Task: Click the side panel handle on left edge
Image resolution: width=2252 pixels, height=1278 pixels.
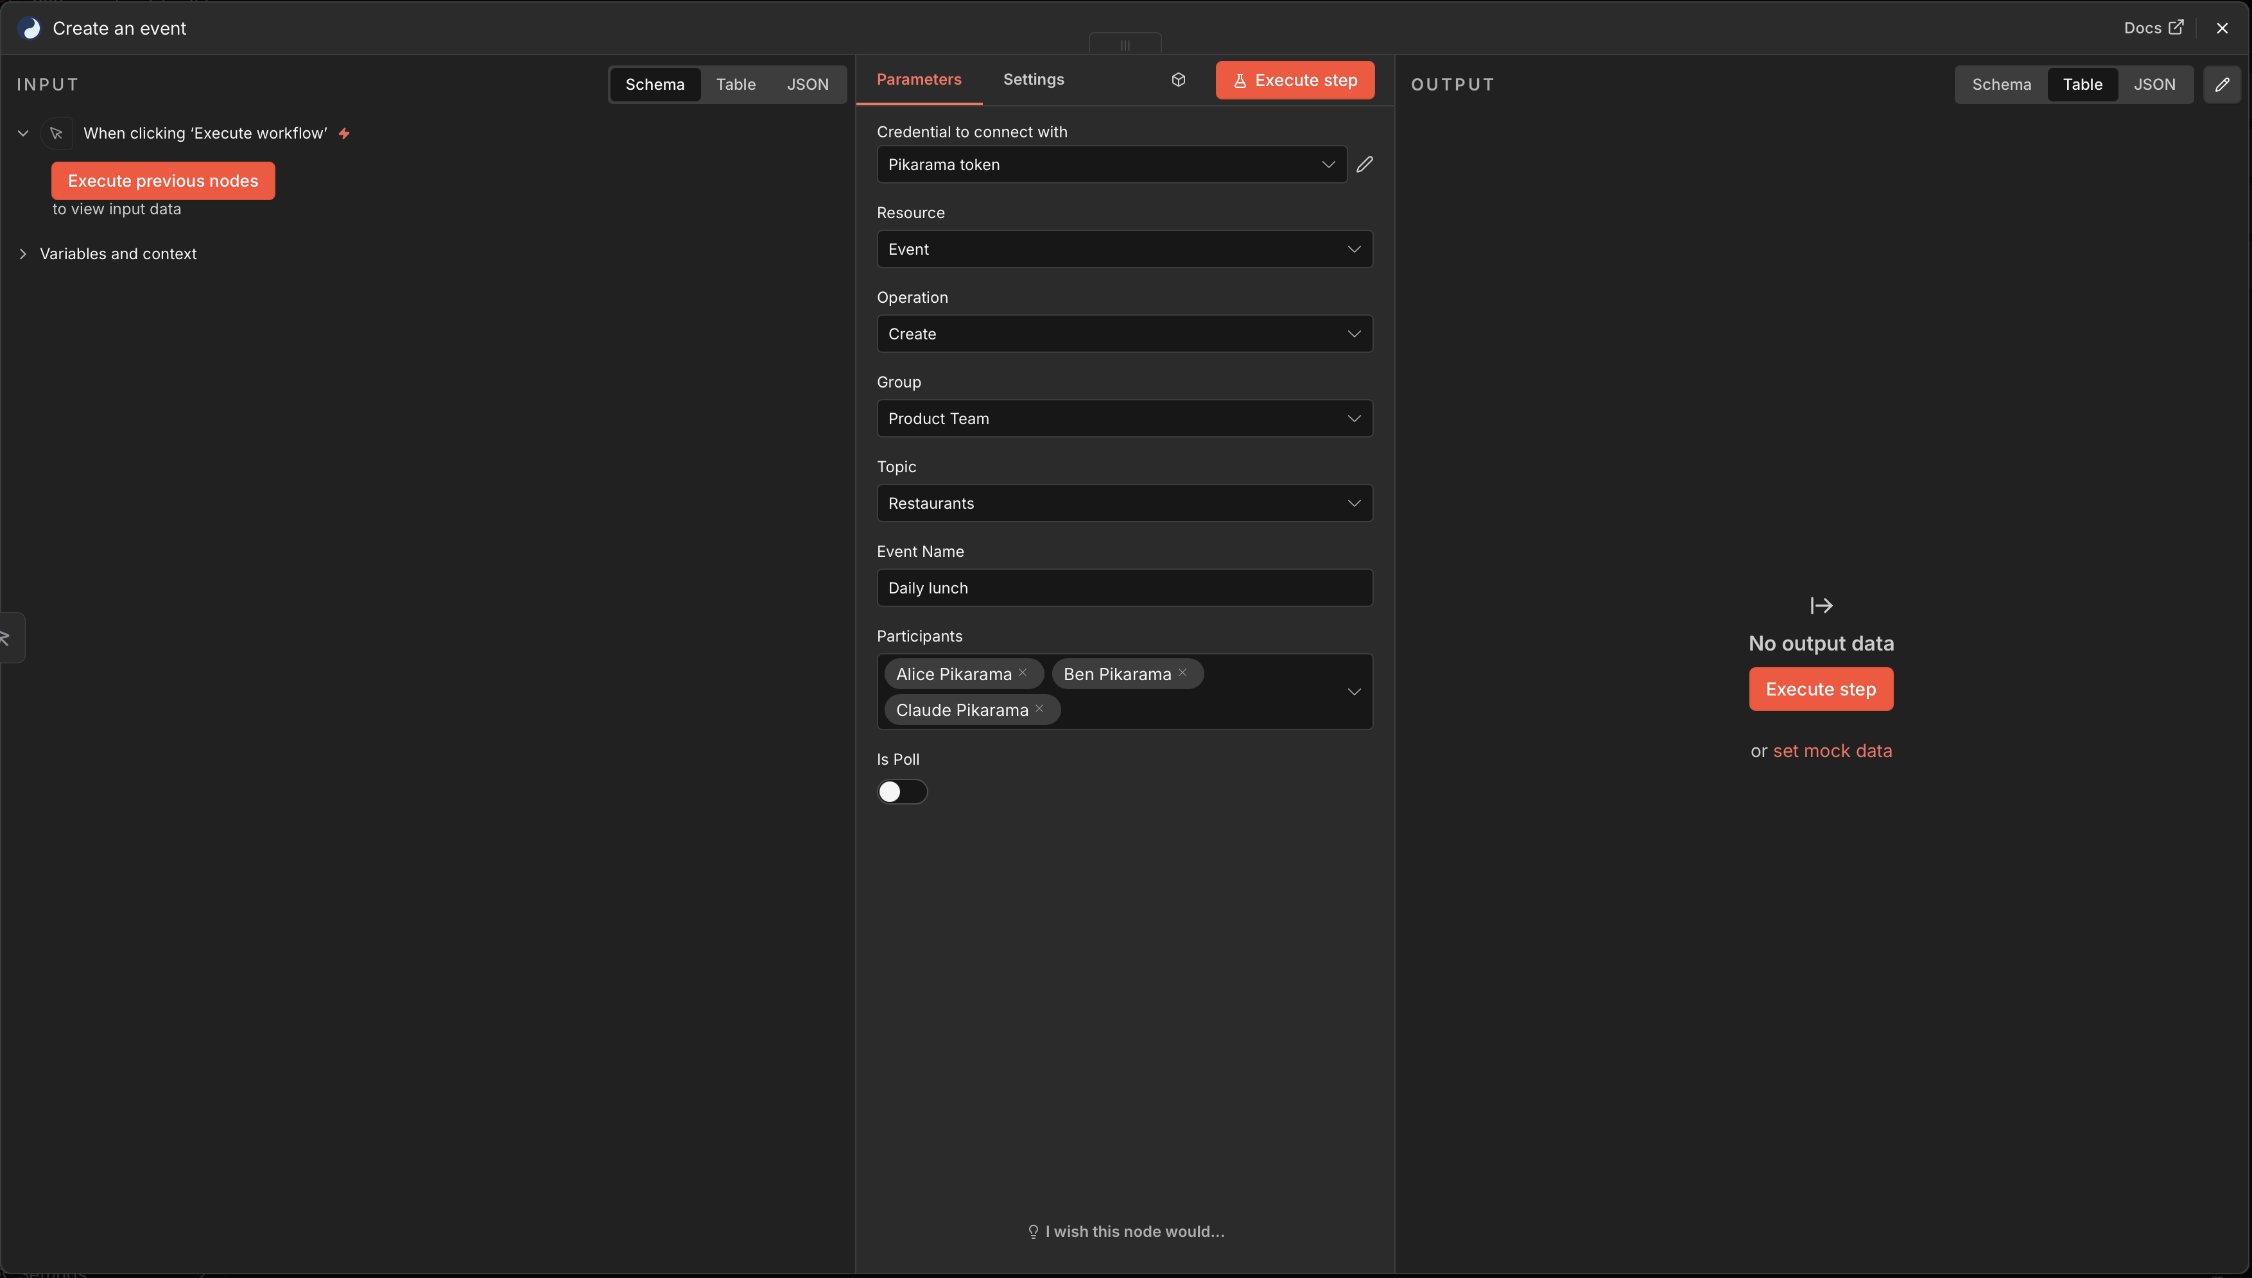Action: coord(12,637)
